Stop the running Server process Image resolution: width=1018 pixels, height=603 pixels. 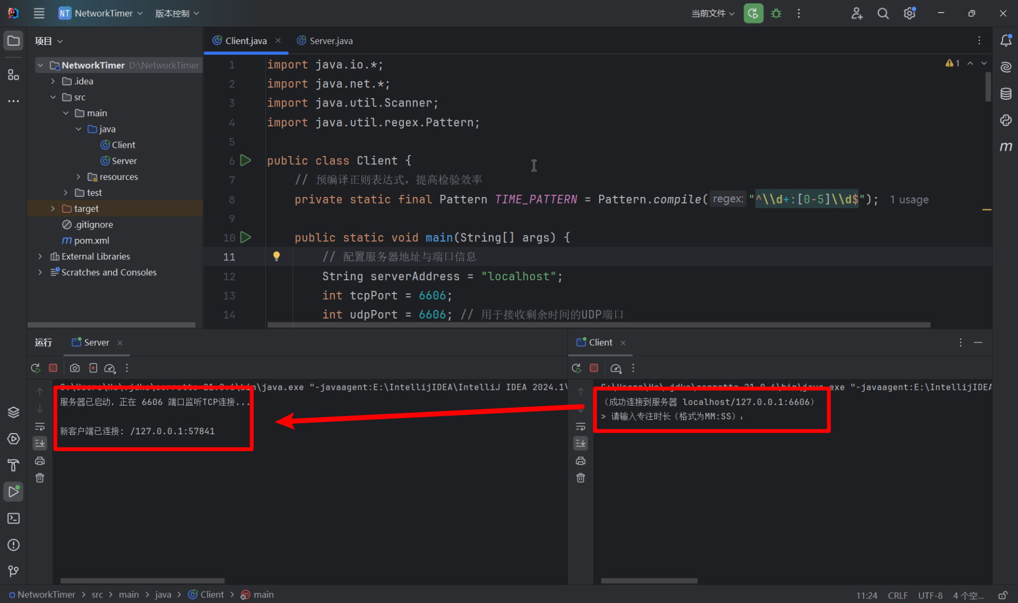coord(53,368)
